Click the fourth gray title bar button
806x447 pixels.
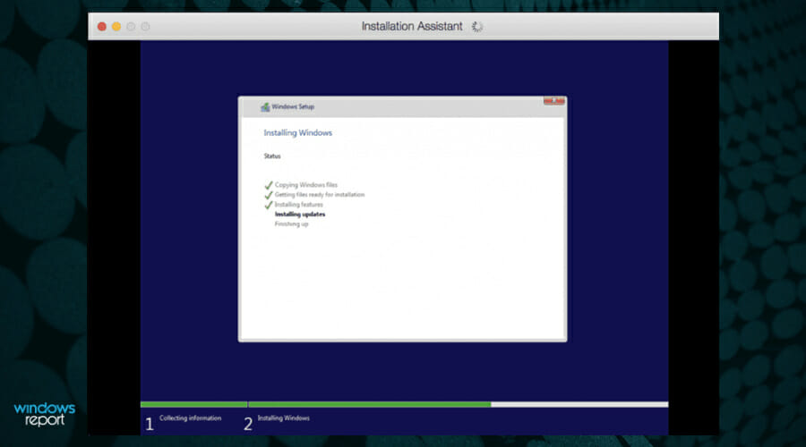click(x=145, y=27)
